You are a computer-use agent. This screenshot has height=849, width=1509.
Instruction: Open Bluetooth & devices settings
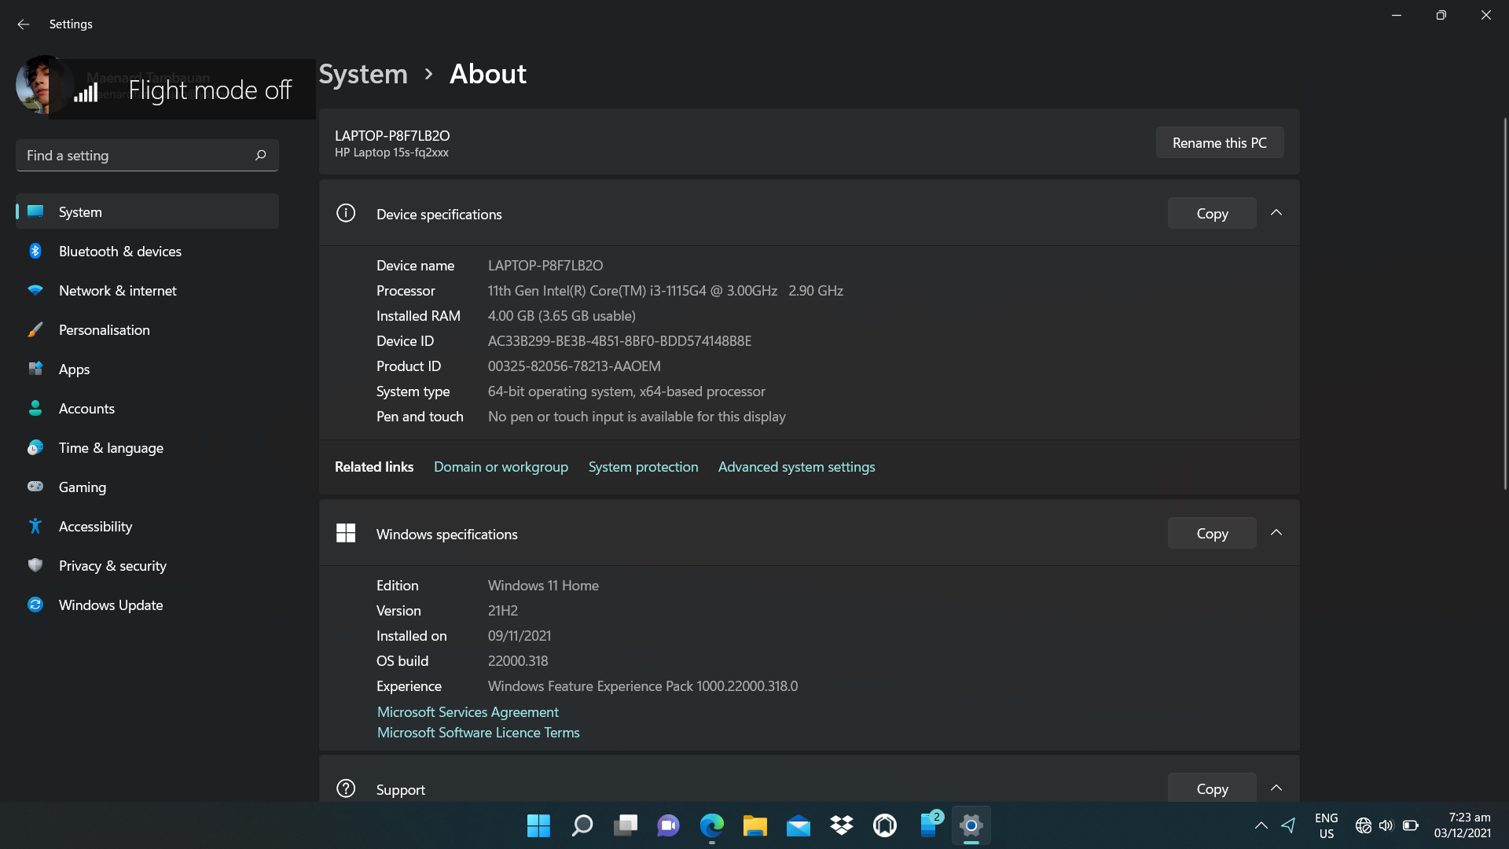pyautogui.click(x=120, y=251)
